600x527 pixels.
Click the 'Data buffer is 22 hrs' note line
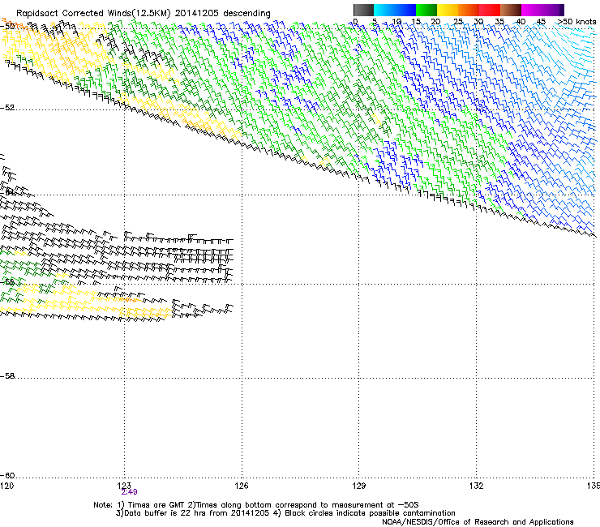[x=192, y=513]
